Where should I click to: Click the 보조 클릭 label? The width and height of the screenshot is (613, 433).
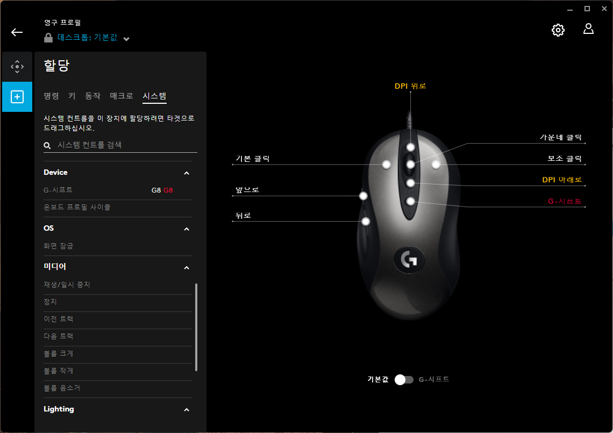coord(565,159)
